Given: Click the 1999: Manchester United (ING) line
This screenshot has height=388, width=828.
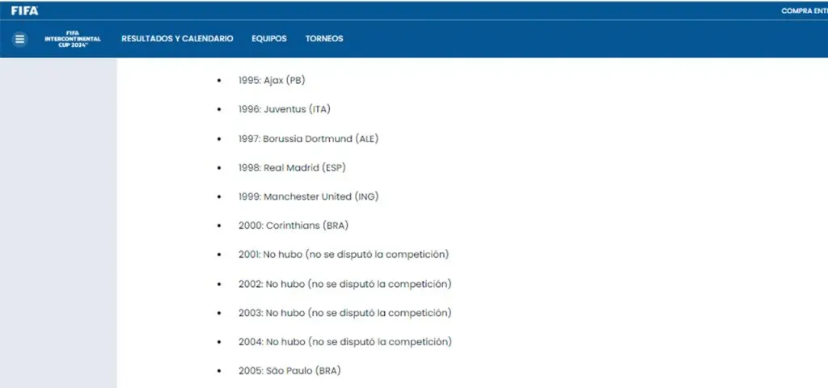Looking at the screenshot, I should 308,197.
